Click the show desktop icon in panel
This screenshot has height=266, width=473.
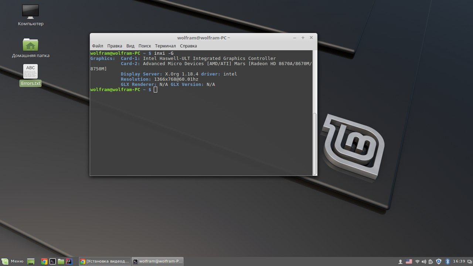[31, 262]
